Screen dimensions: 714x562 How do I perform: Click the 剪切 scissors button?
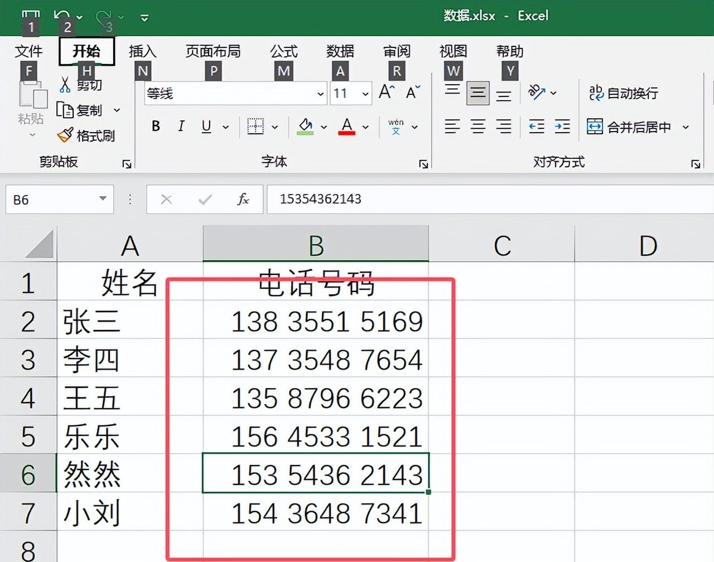81,85
